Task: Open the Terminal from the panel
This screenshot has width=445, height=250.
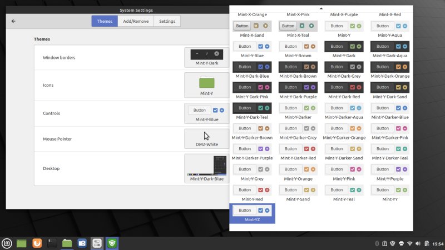Action: pyautogui.click(x=52, y=243)
